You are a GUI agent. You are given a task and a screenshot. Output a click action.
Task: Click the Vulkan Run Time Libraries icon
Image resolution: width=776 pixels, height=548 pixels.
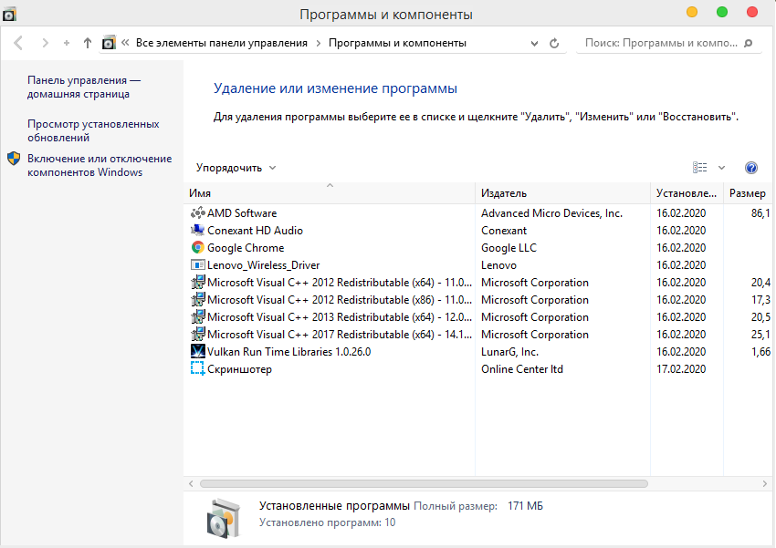[198, 351]
